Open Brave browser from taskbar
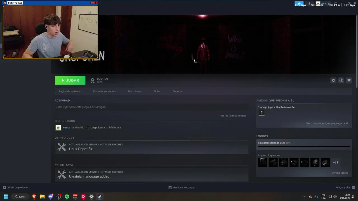The height and width of the screenshot is (201, 358). tap(34, 197)
